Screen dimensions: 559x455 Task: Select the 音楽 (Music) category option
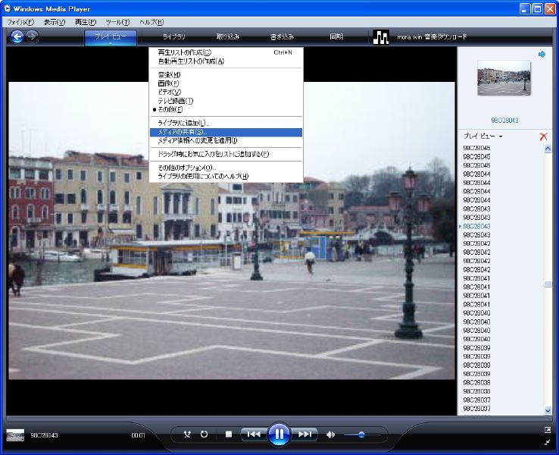pyautogui.click(x=169, y=75)
